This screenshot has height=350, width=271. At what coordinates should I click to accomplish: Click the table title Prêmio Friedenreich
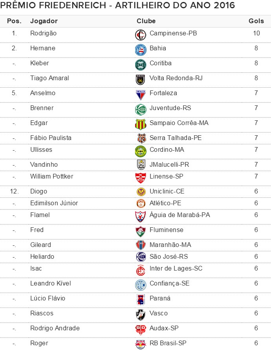click(x=118, y=6)
